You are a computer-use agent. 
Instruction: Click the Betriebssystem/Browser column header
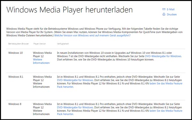[19, 44]
